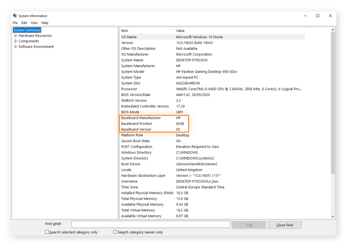Select Installed Physical Memory (RAM) row

213,193
